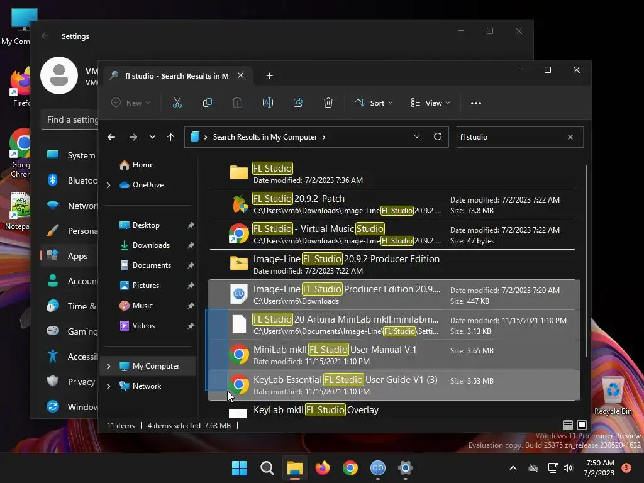Open the Sort dropdown
The width and height of the screenshot is (644, 483).
(374, 103)
